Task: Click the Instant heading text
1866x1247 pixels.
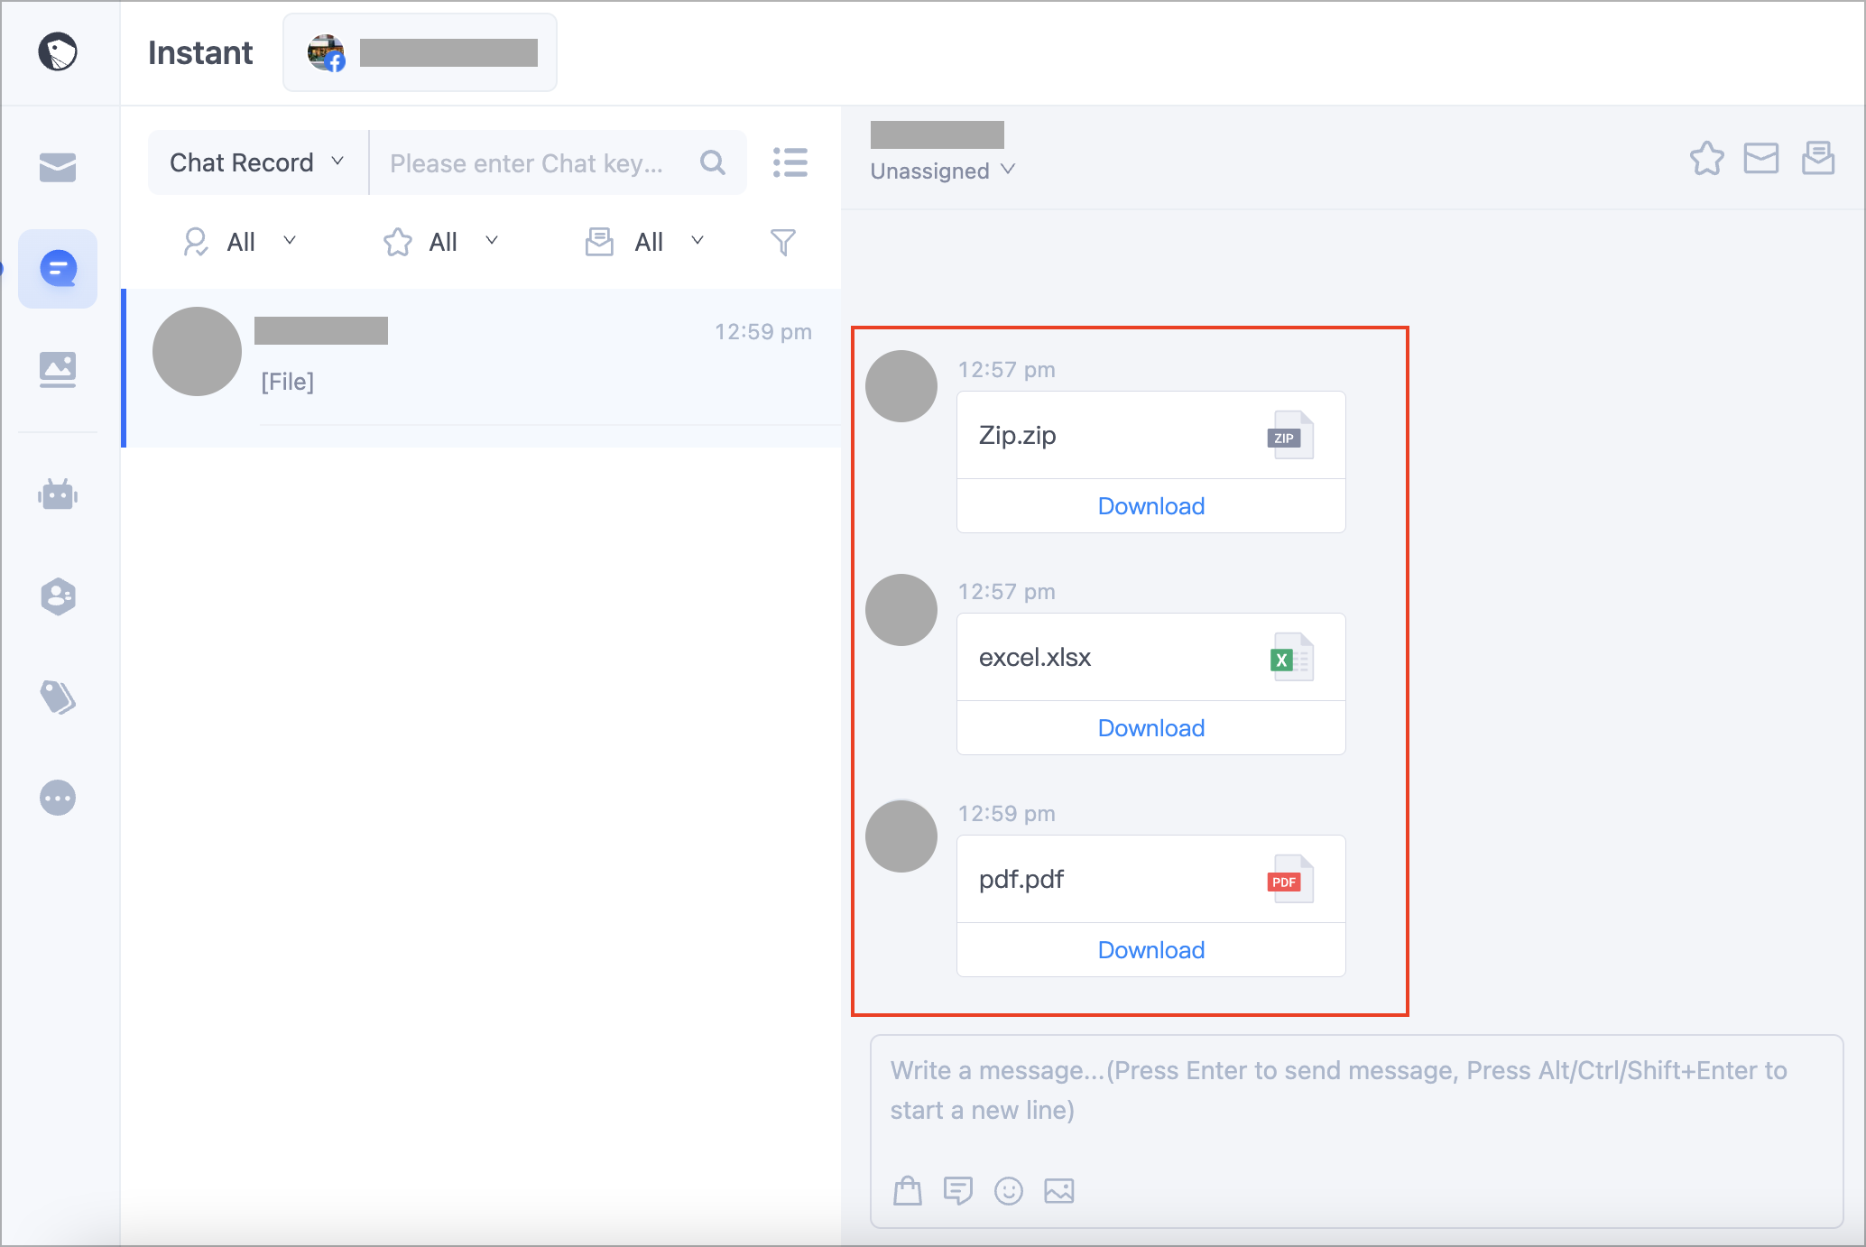Action: 200,52
